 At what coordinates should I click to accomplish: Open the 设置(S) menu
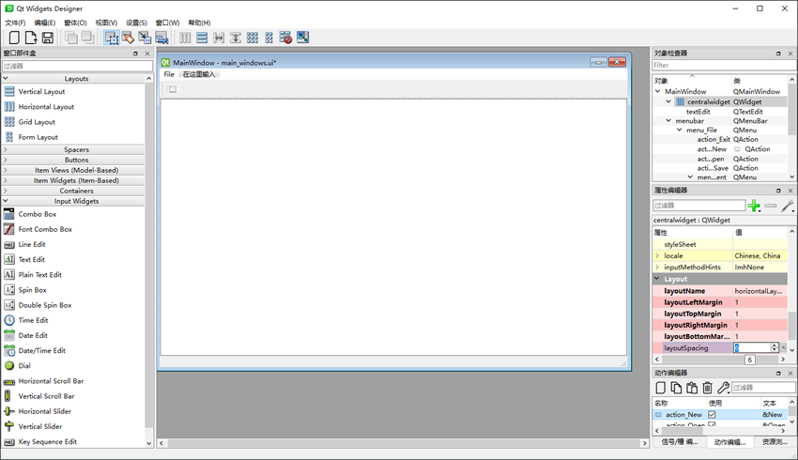point(136,23)
